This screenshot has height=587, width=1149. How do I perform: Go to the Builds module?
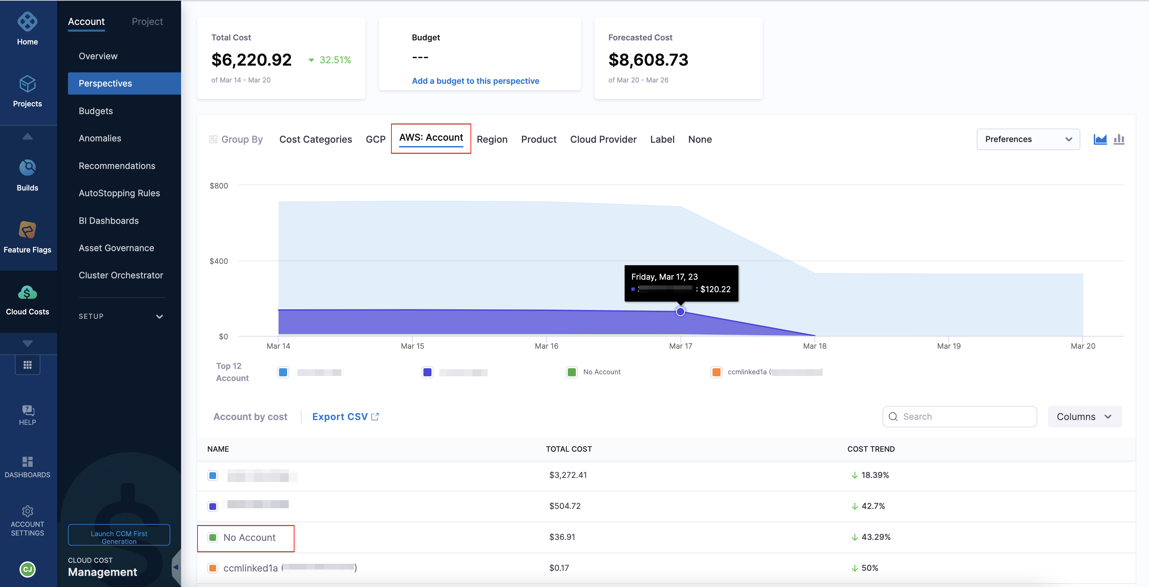[x=27, y=168]
